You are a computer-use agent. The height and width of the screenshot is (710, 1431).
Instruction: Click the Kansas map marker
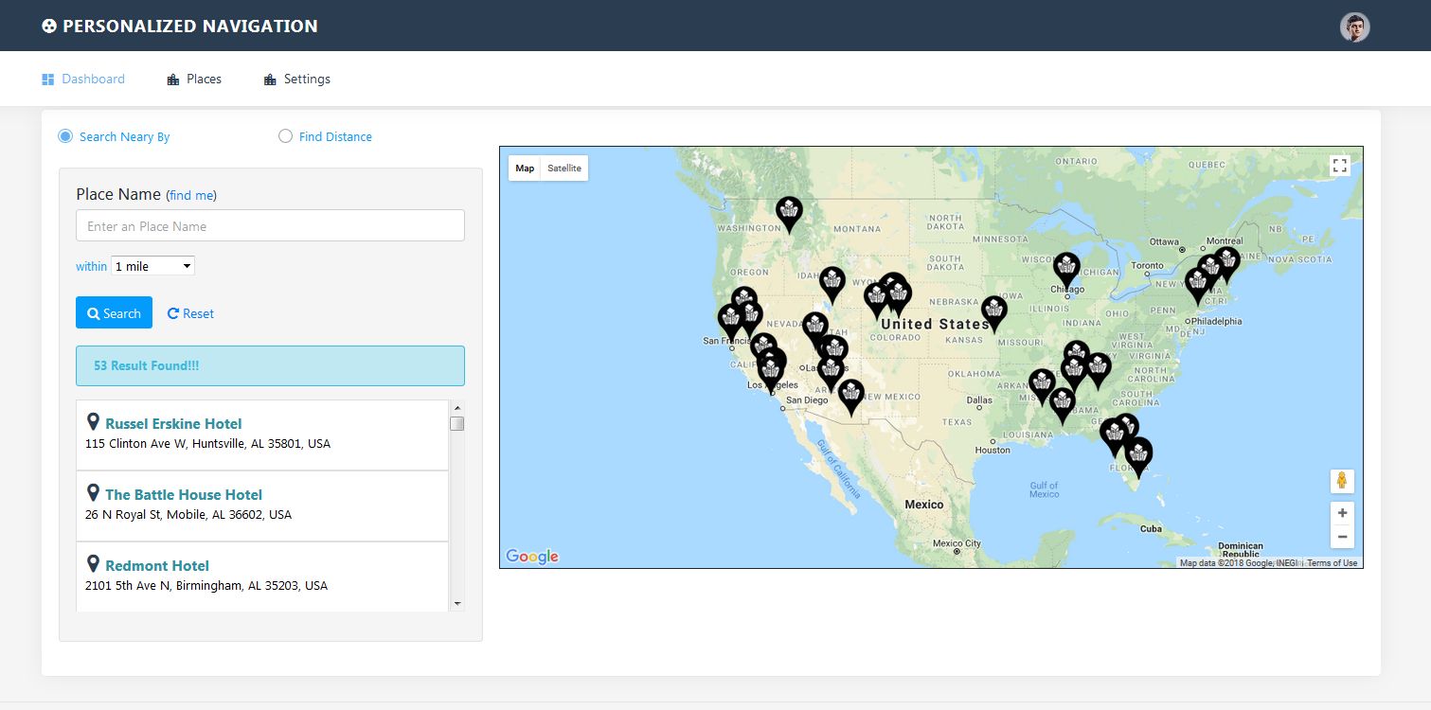993,313
